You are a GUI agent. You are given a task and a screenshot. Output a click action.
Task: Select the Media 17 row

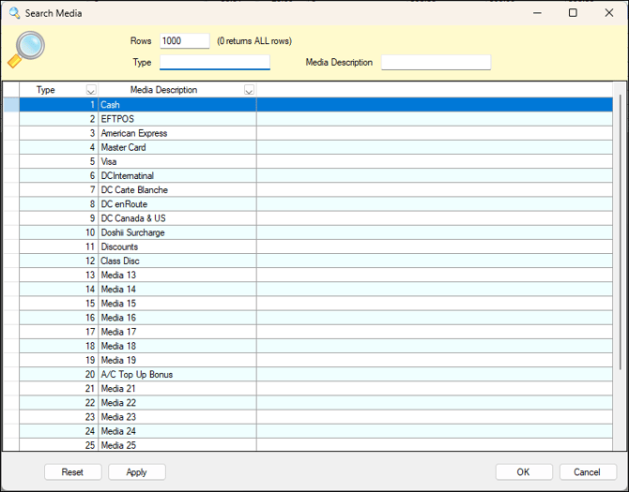pyautogui.click(x=315, y=332)
